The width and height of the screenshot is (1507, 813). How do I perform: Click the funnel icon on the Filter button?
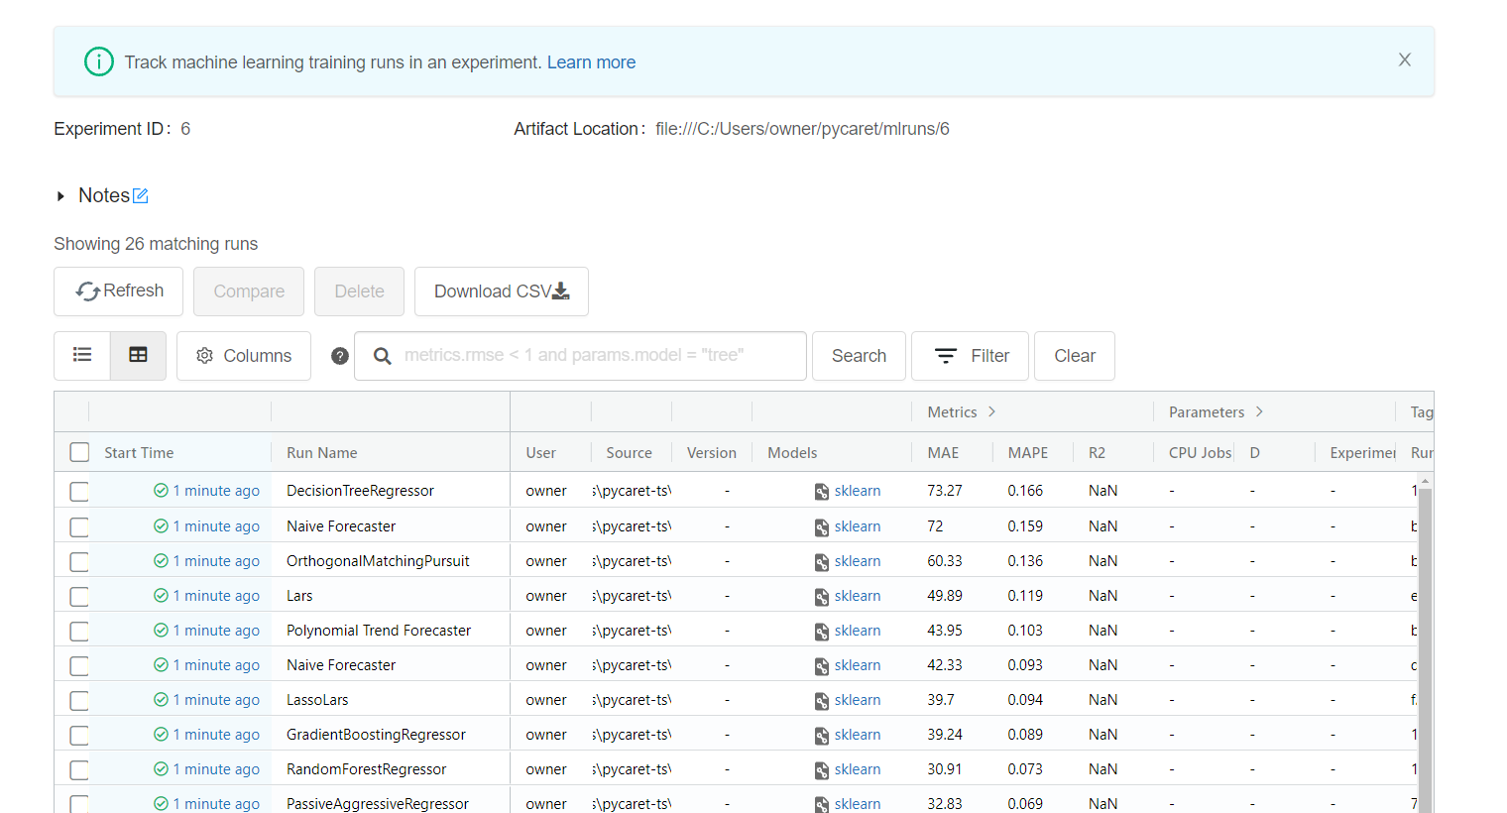(946, 355)
